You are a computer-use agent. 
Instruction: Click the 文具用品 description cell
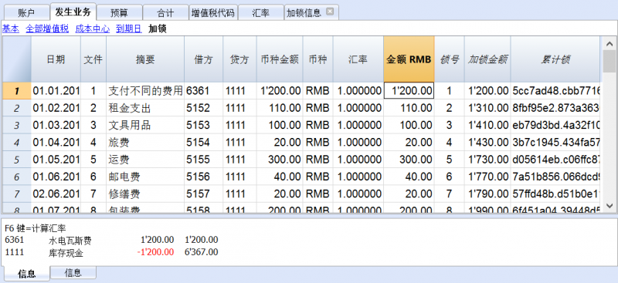click(145, 125)
